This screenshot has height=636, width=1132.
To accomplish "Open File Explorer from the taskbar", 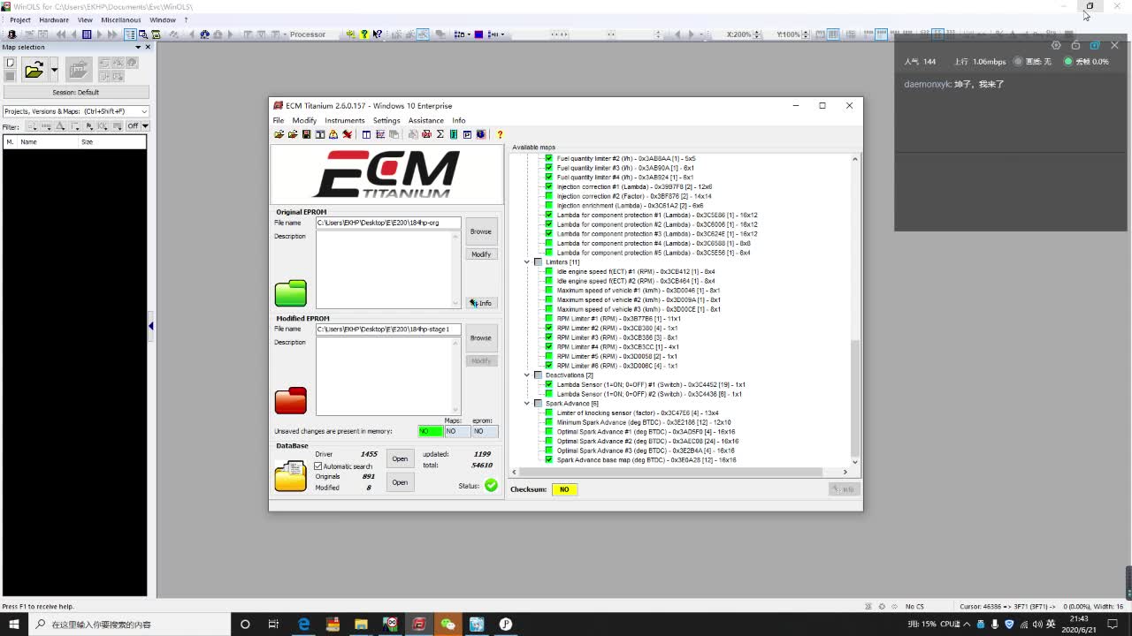I will click(x=361, y=625).
